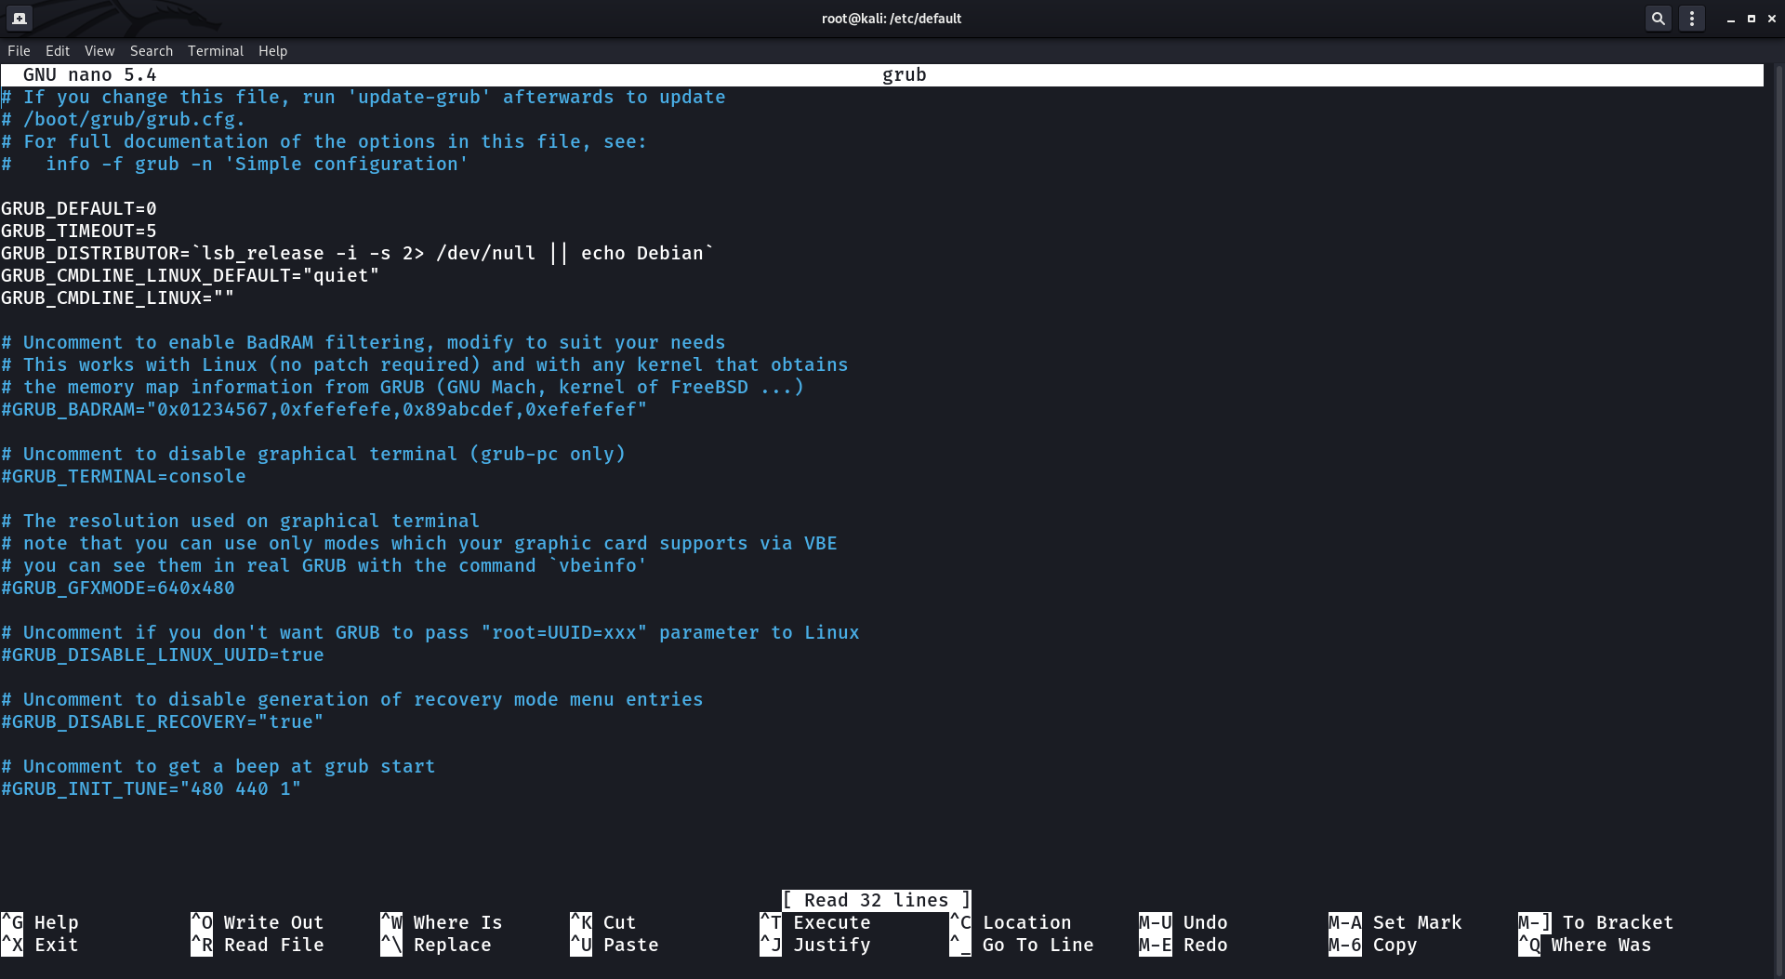Open the Terminal menu
Screen dimensions: 1785x979
(x=215, y=51)
